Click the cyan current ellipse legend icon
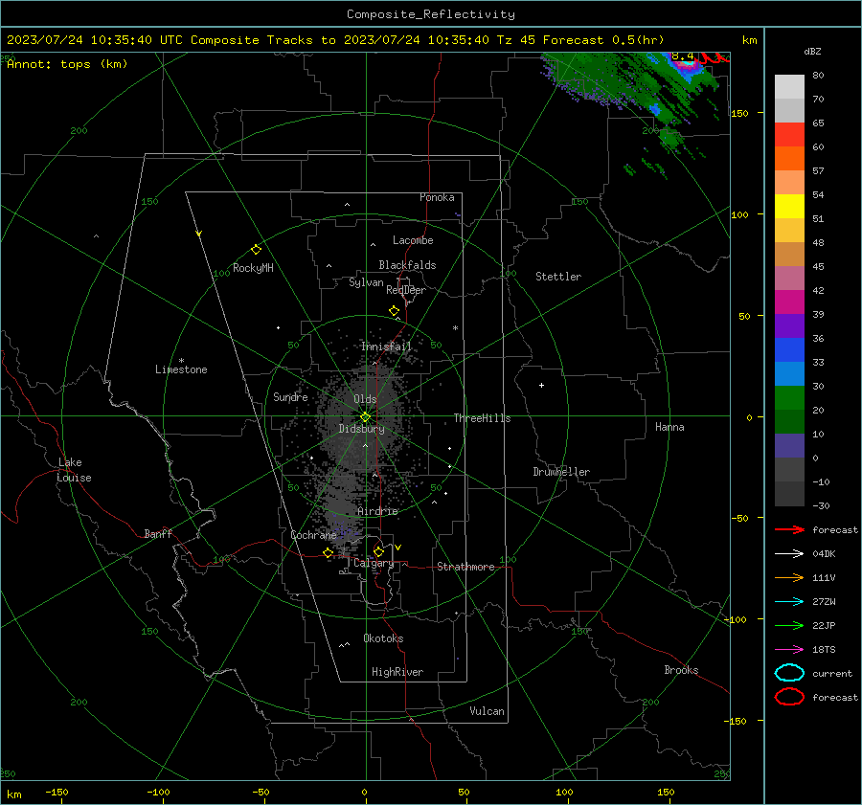The width and height of the screenshot is (862, 805). pyautogui.click(x=789, y=673)
